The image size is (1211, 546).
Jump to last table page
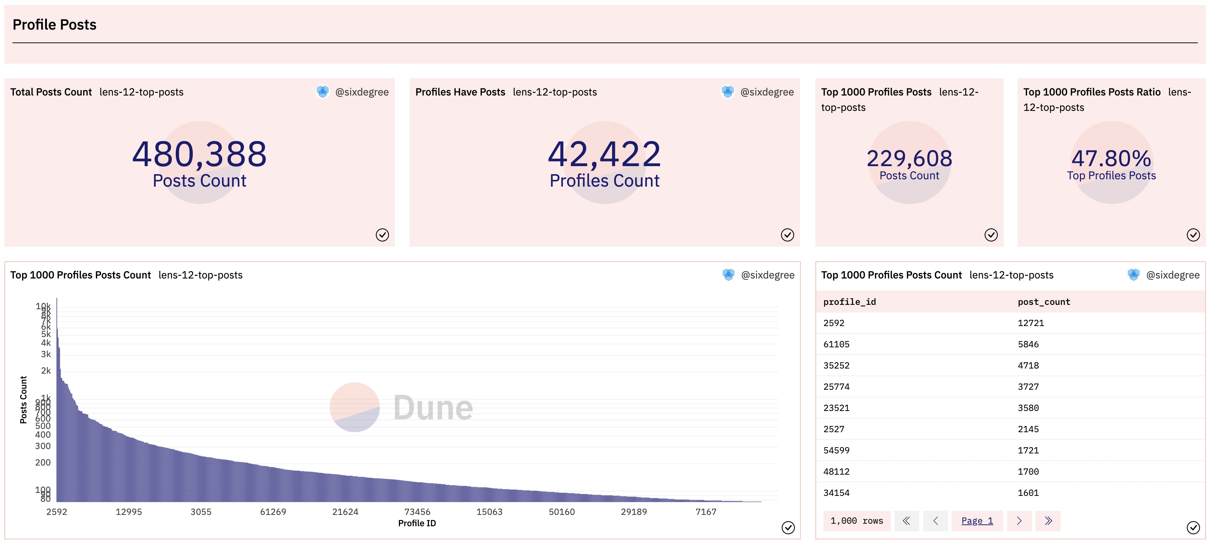[x=1048, y=521]
